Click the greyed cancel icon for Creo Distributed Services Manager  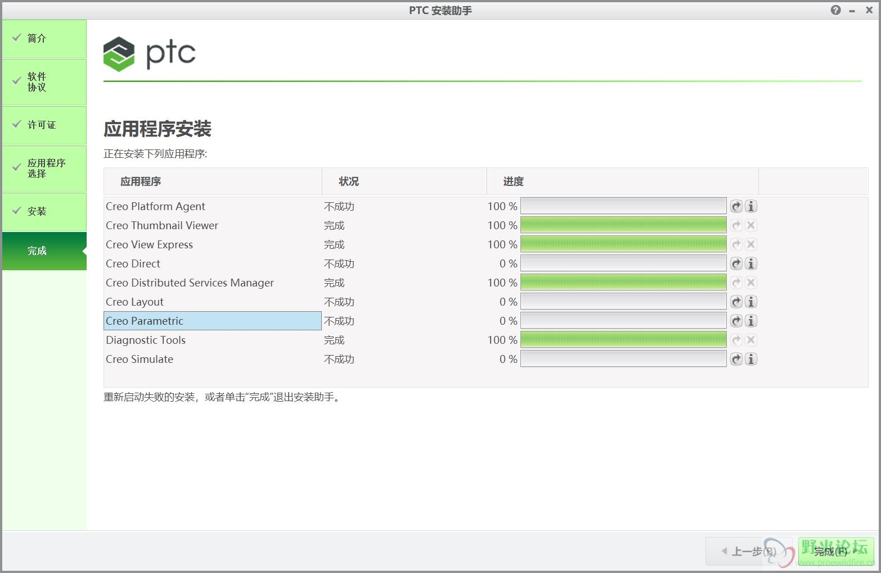[751, 283]
